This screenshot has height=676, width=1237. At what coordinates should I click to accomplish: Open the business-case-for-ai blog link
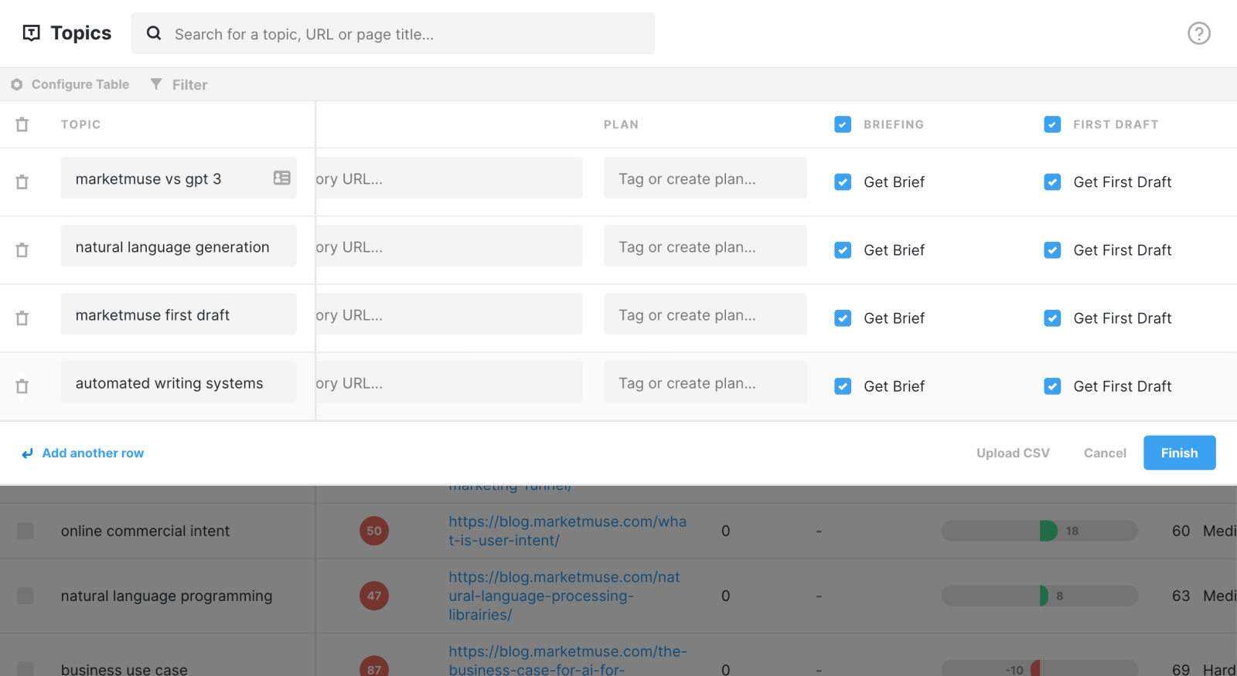[x=567, y=661]
